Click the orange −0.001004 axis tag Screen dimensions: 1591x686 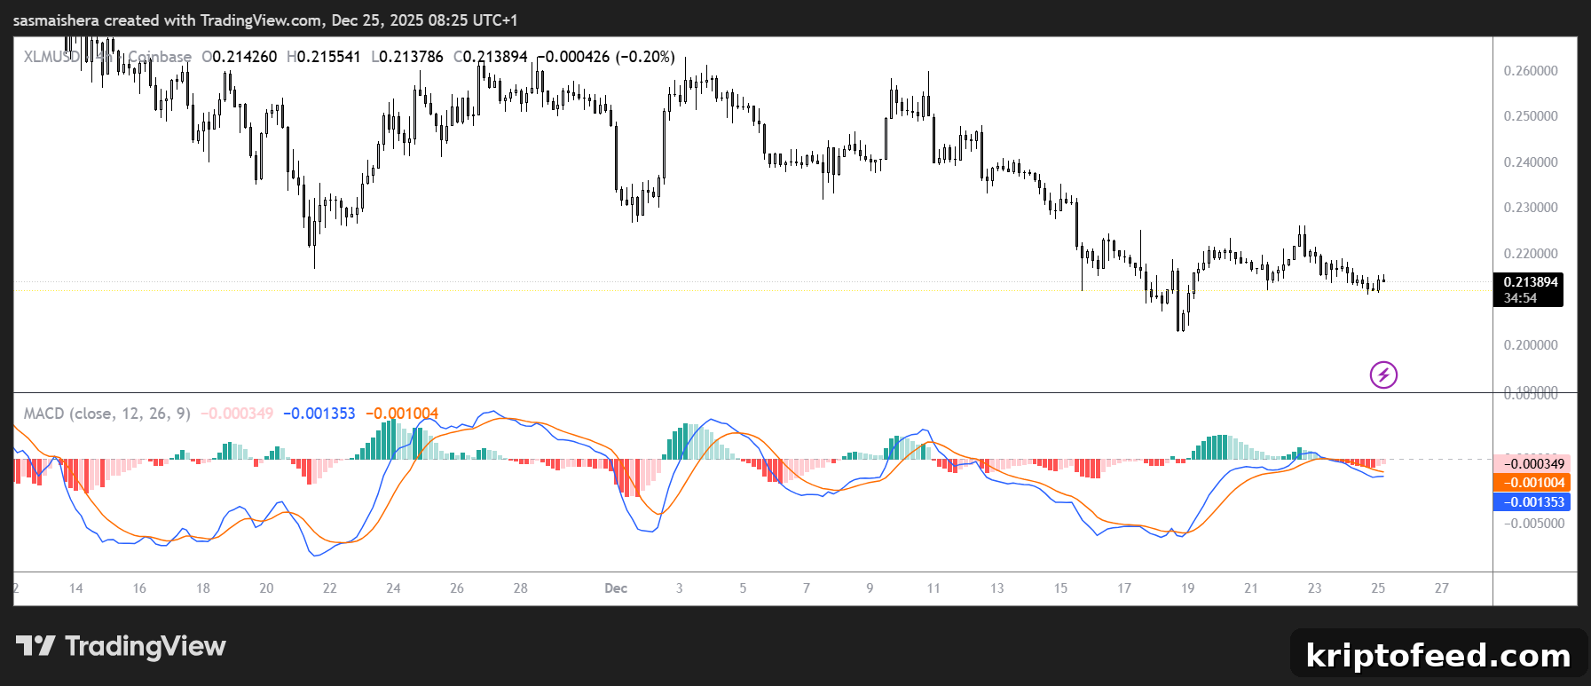pos(1532,483)
